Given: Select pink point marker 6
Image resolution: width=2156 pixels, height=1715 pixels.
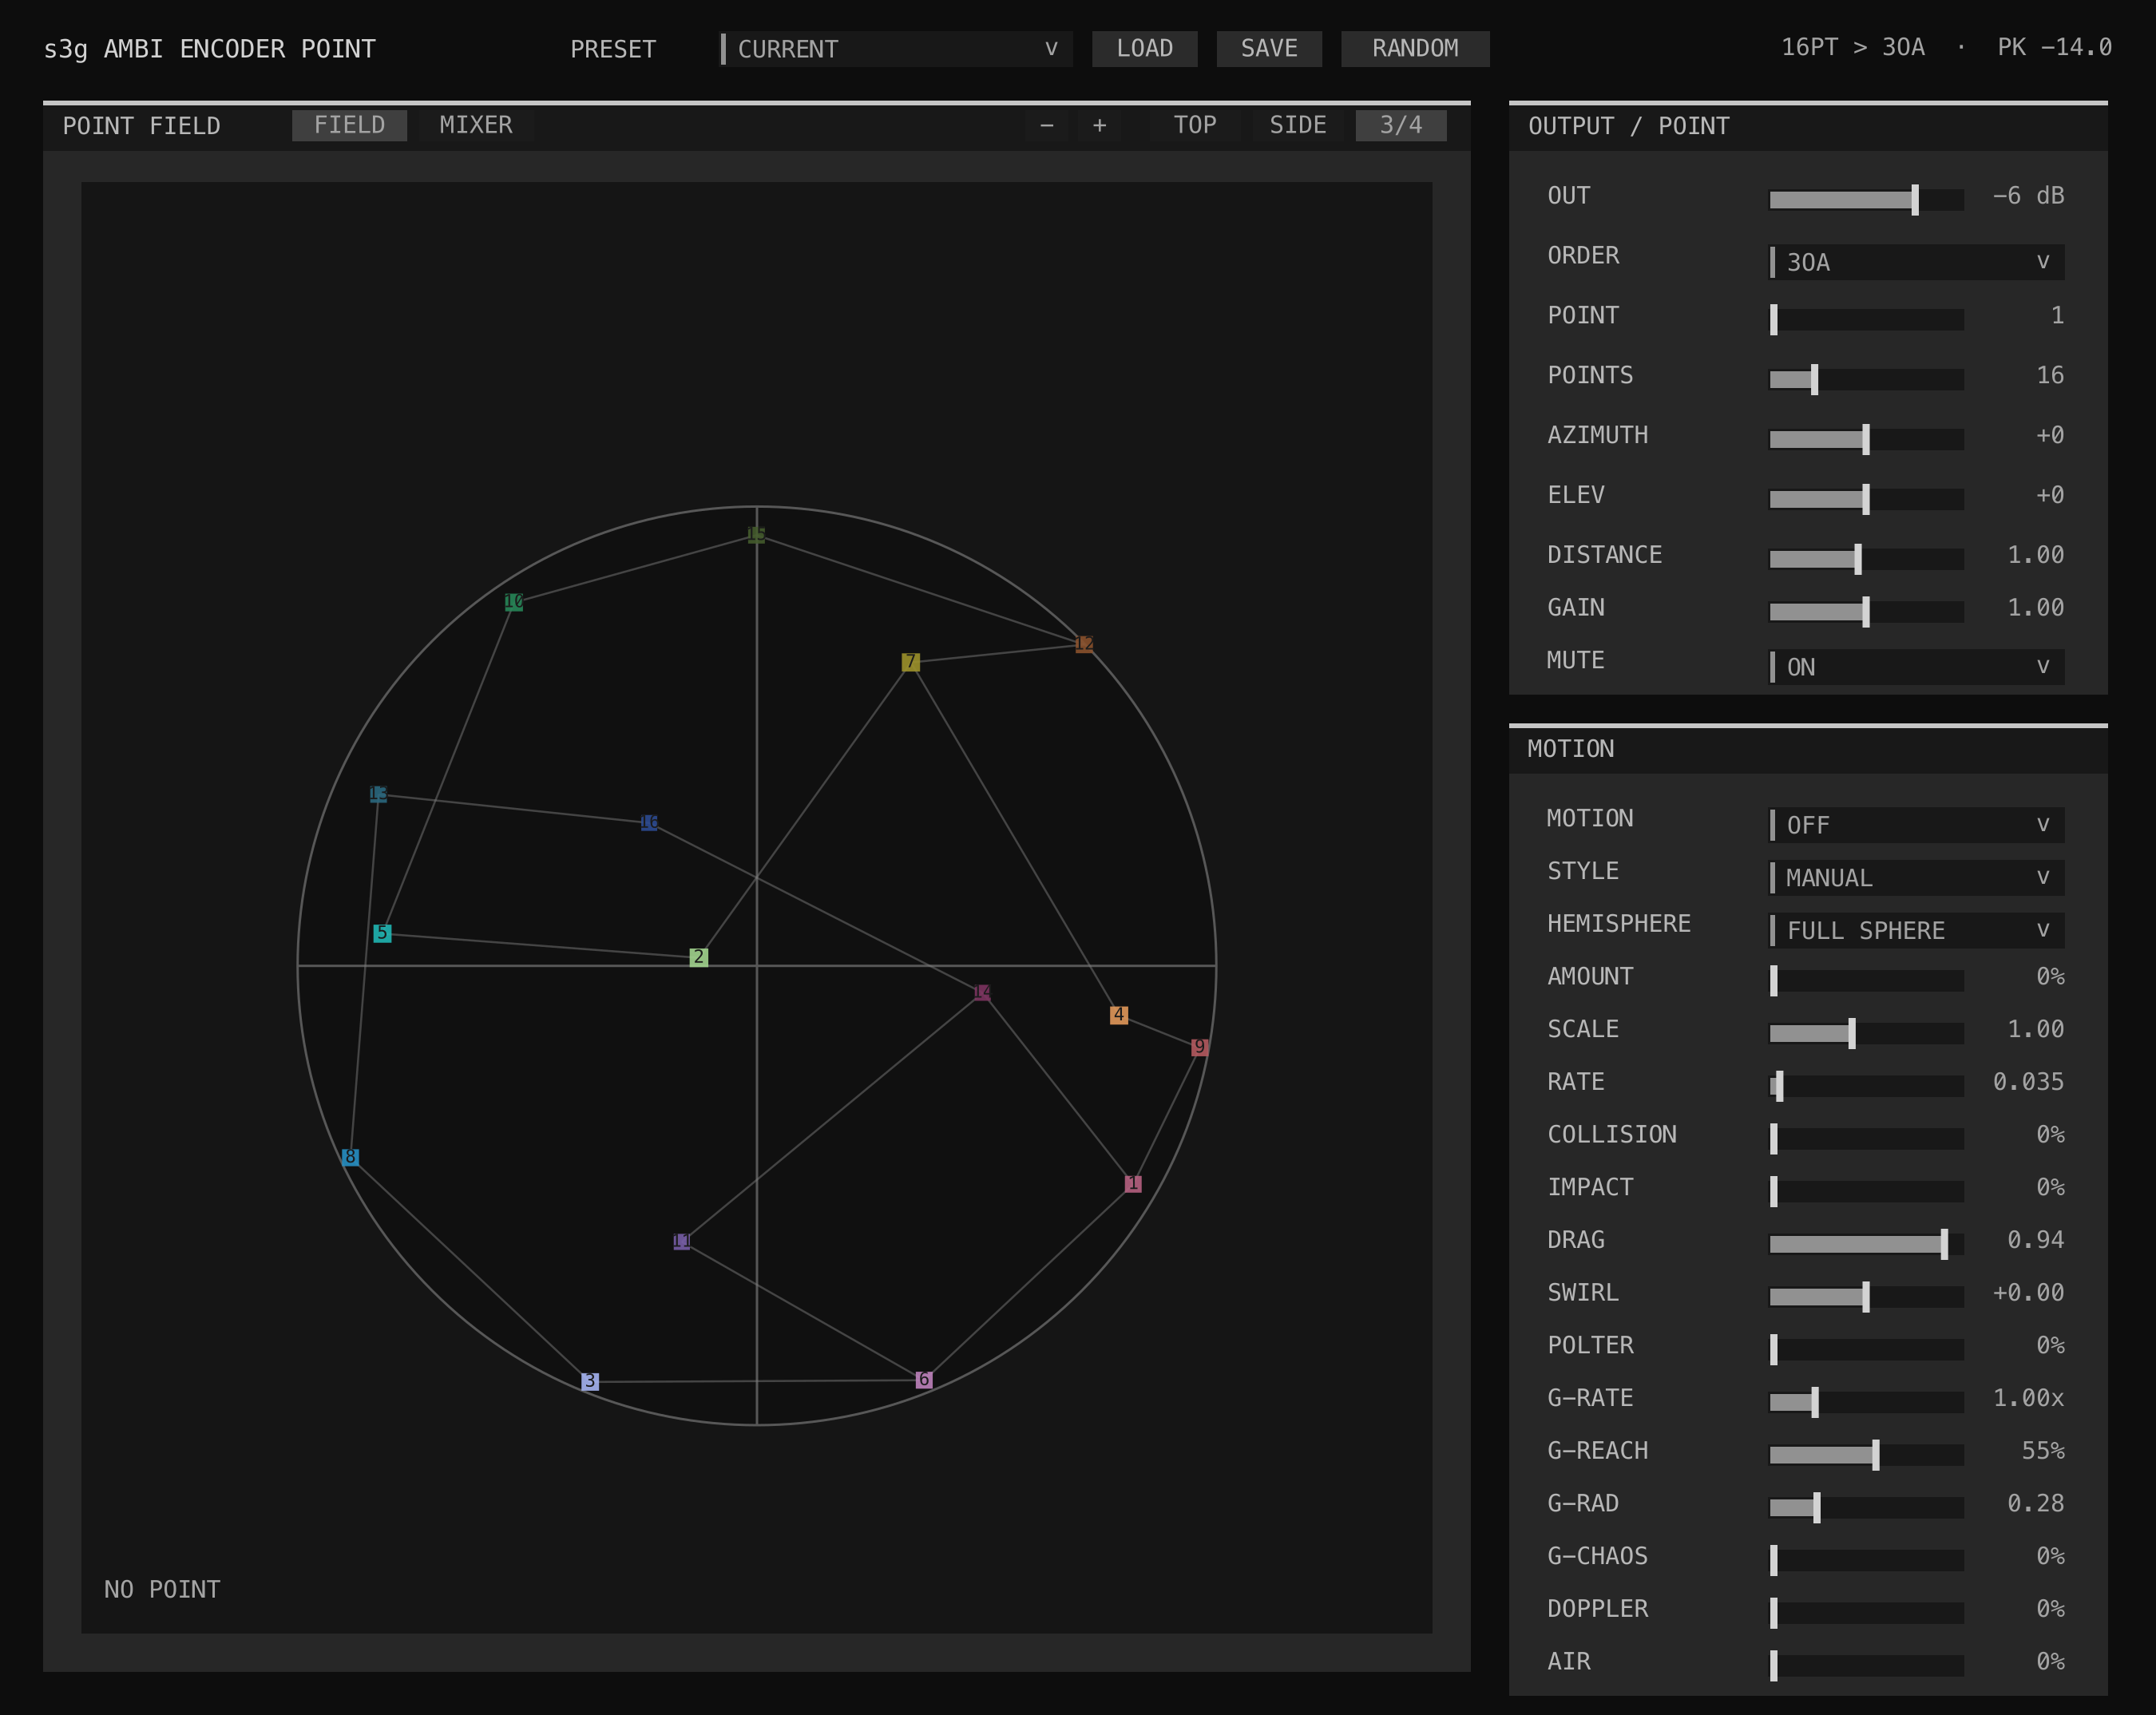Looking at the screenshot, I should click(924, 1380).
